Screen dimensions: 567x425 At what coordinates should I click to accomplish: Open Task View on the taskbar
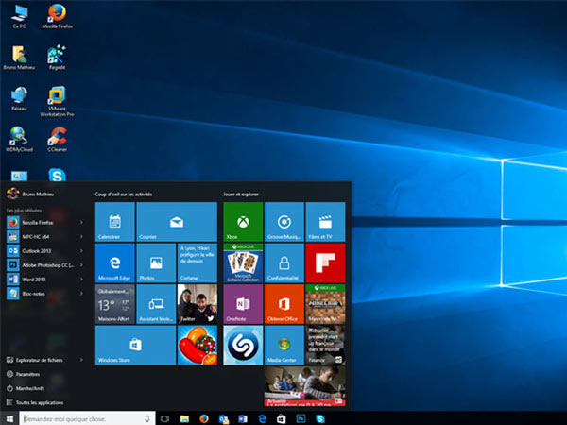164,418
